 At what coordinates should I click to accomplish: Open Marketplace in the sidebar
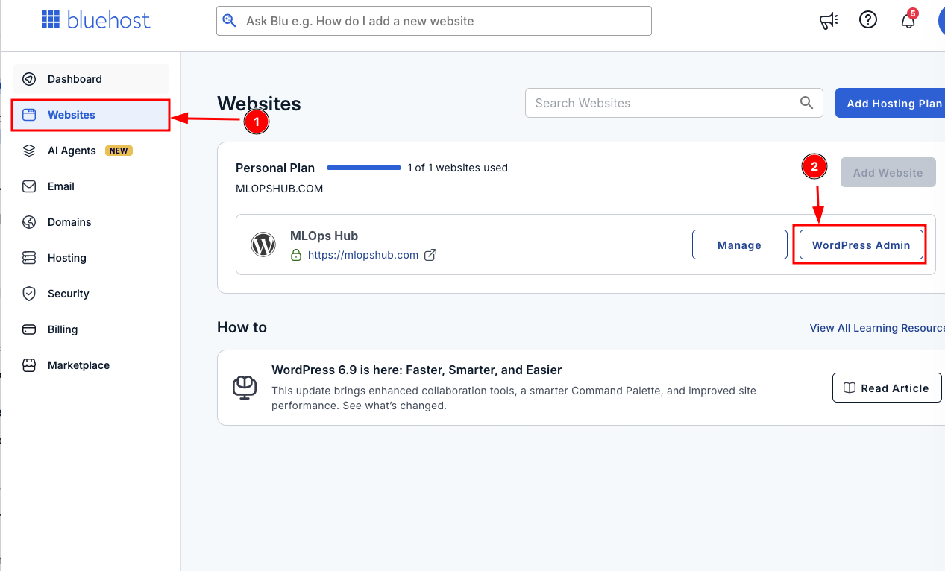click(91, 365)
